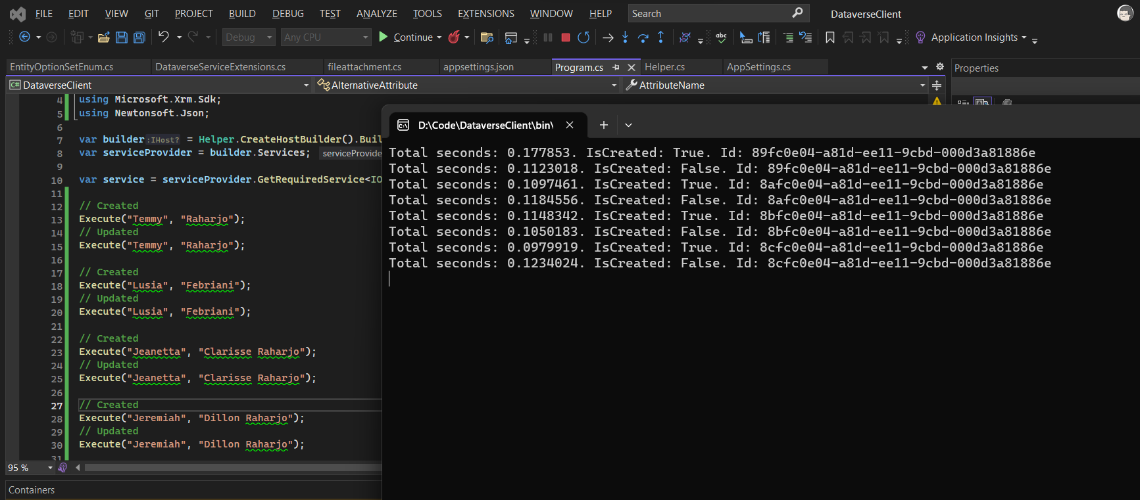Image resolution: width=1140 pixels, height=500 pixels.
Task: Click the Step Into icon
Action: click(x=626, y=37)
